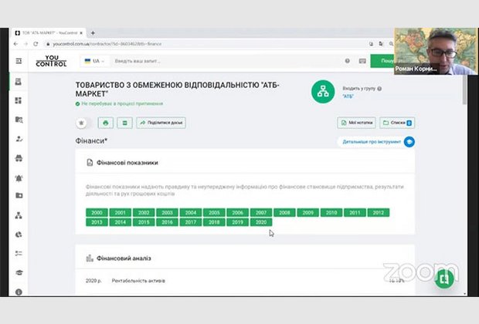Select the 2020 financial year
This screenshot has width=479, height=324.
point(260,222)
